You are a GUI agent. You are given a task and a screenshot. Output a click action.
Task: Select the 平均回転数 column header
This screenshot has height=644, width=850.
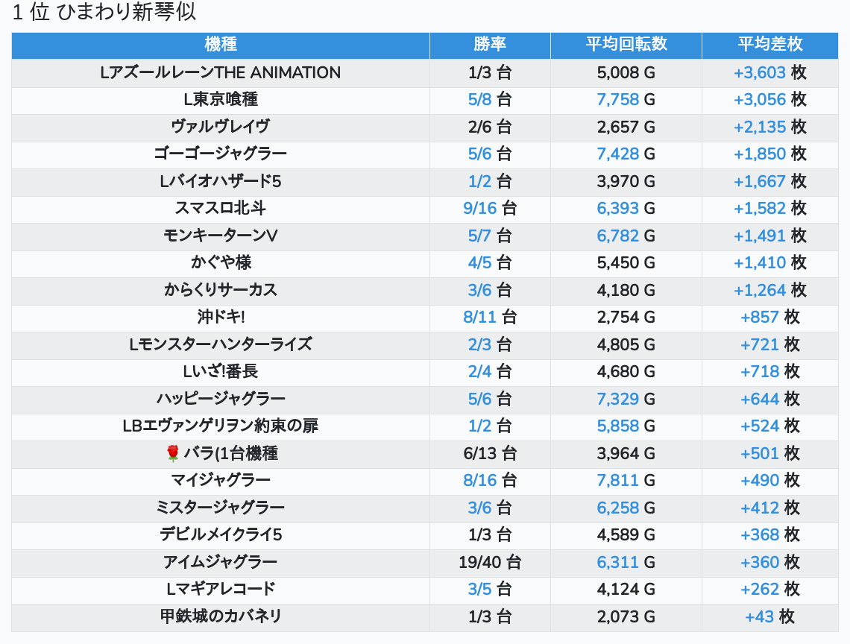(x=626, y=44)
